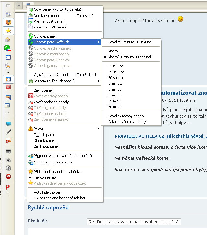Open the dropdown arrow below the red P icon
This screenshot has width=207, height=235.
(x=8, y=194)
